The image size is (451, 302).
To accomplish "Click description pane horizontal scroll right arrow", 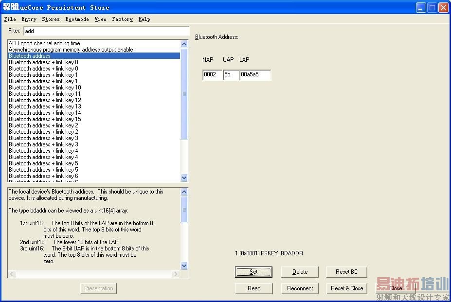I will (176, 274).
